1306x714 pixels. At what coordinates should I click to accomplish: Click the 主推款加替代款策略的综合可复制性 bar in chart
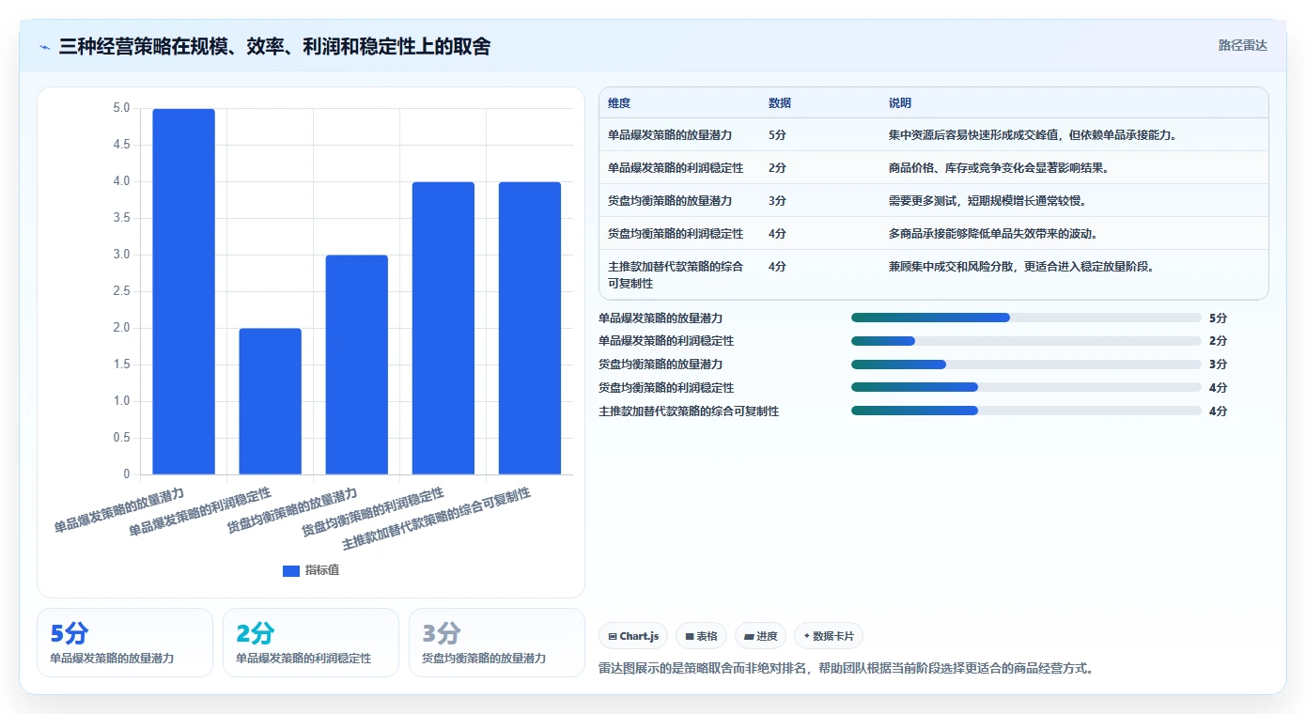(529, 328)
